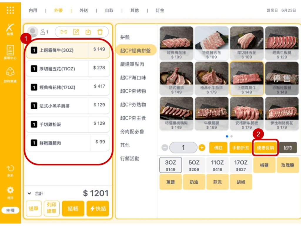
Task: Open the 嚴選單點肉 menu category
Action: tap(132, 64)
